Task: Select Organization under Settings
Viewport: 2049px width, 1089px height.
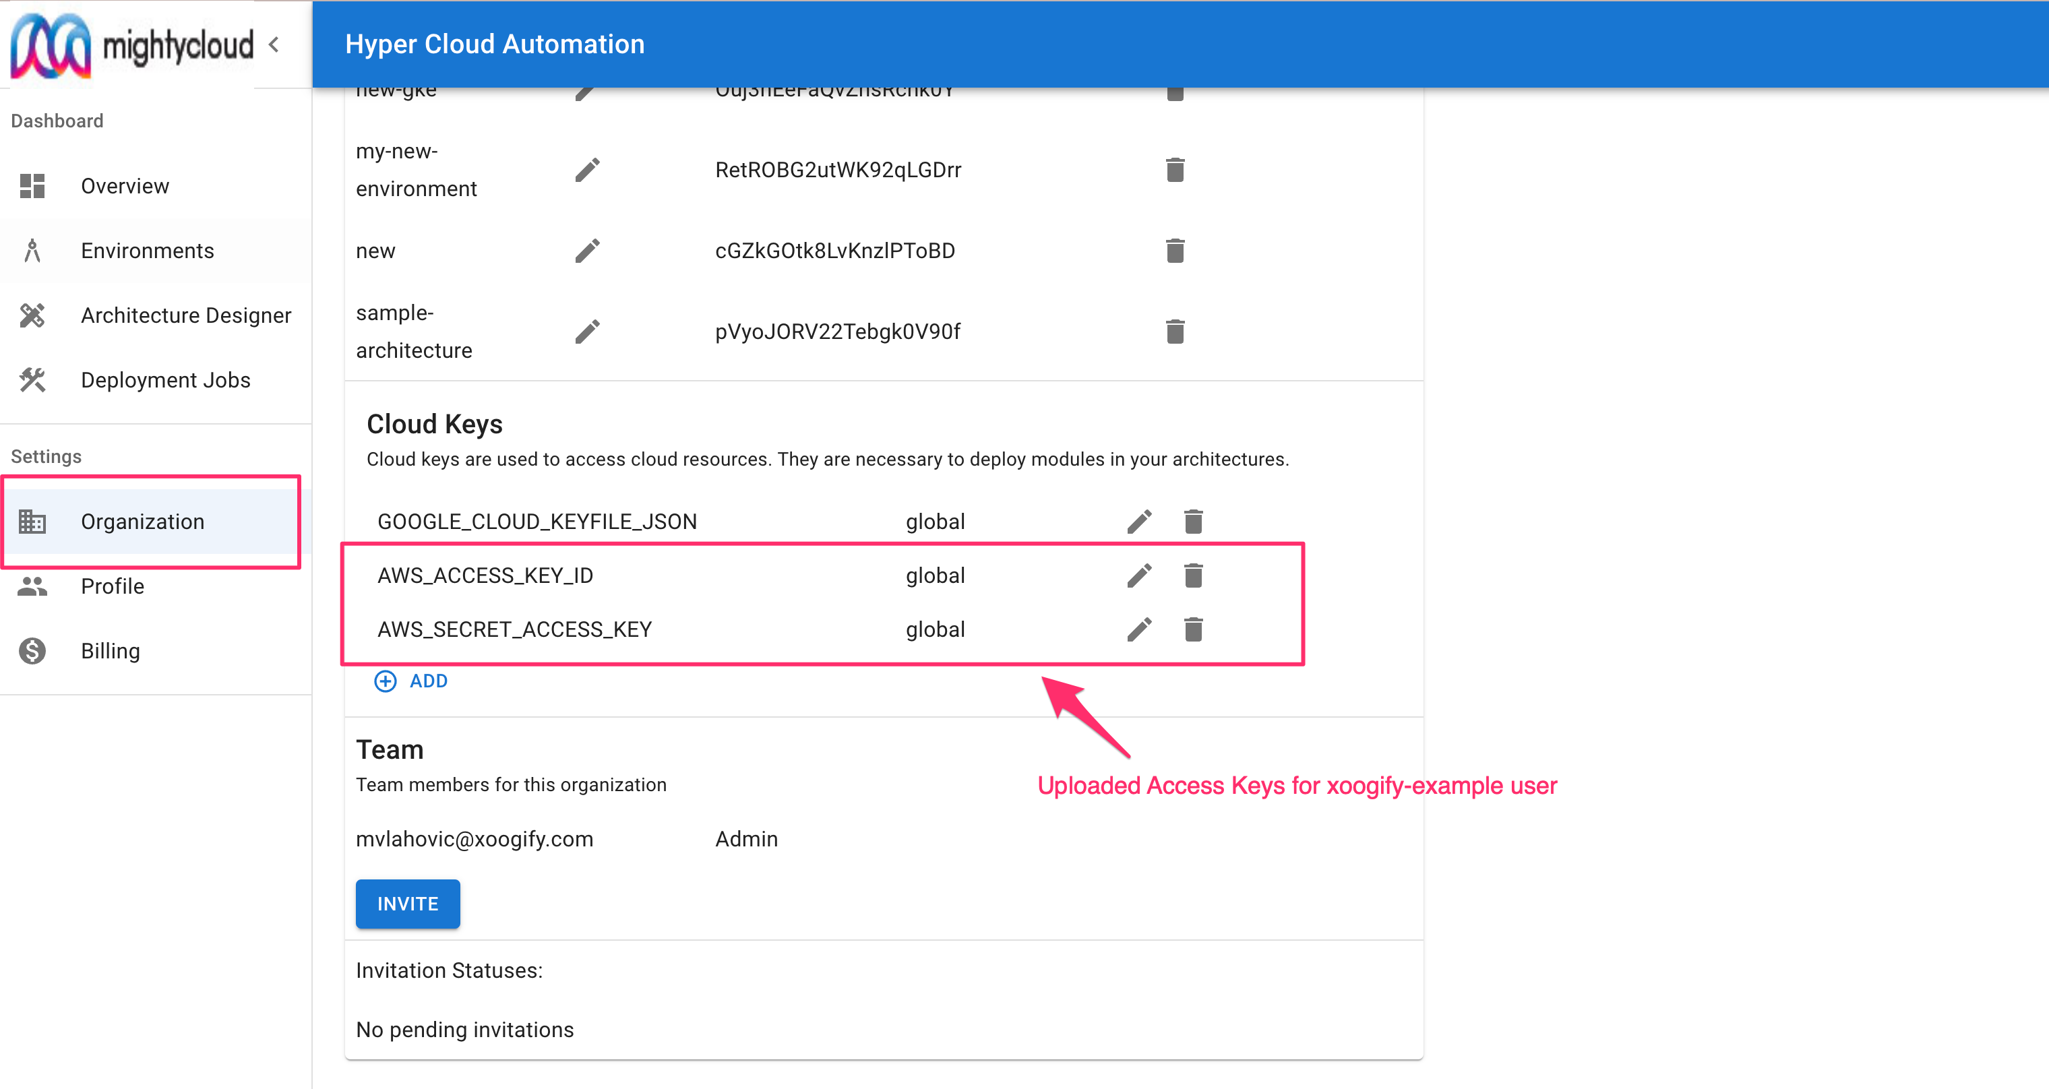Action: (142, 522)
